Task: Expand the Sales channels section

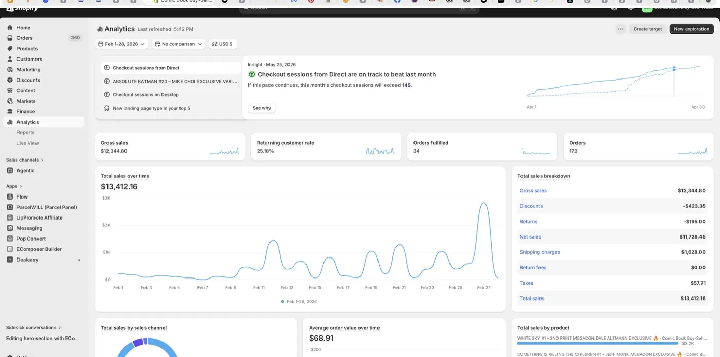Action: coord(25,160)
